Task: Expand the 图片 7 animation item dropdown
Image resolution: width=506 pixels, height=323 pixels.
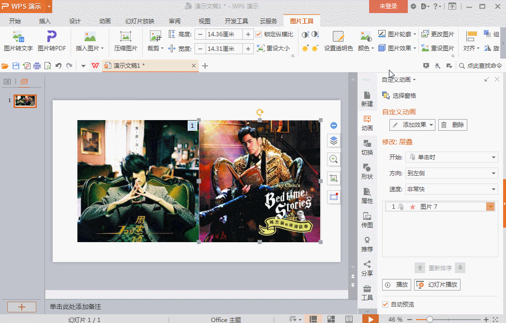Action: 491,207
